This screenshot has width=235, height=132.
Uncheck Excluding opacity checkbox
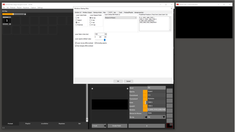pos(95,43)
